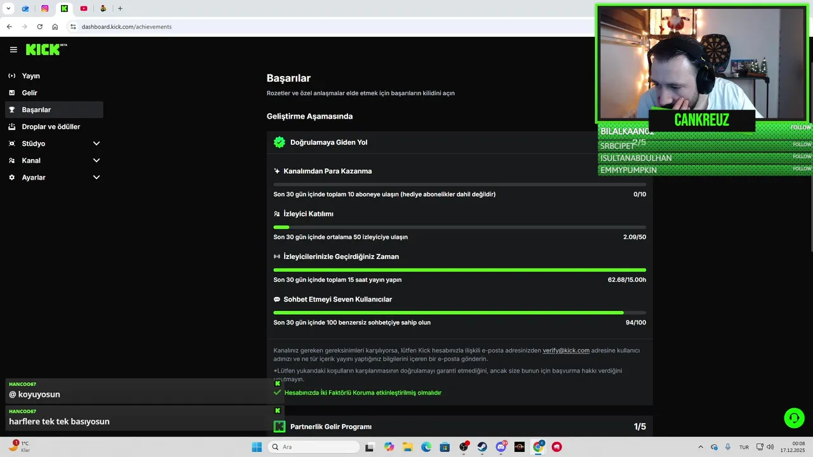Click FOLLOW next to EMMYPUMPKIN
The image size is (813, 457).
802,169
